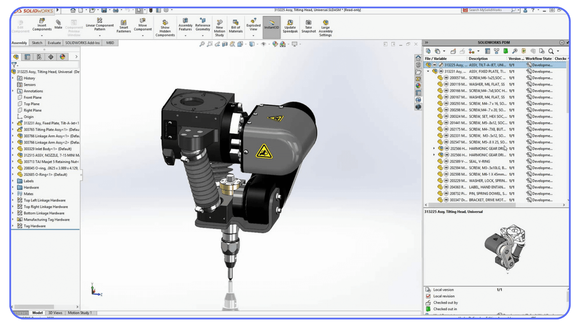Select the Section View icon
Image resolution: width=580 pixels, height=326 pixels.
click(224, 44)
